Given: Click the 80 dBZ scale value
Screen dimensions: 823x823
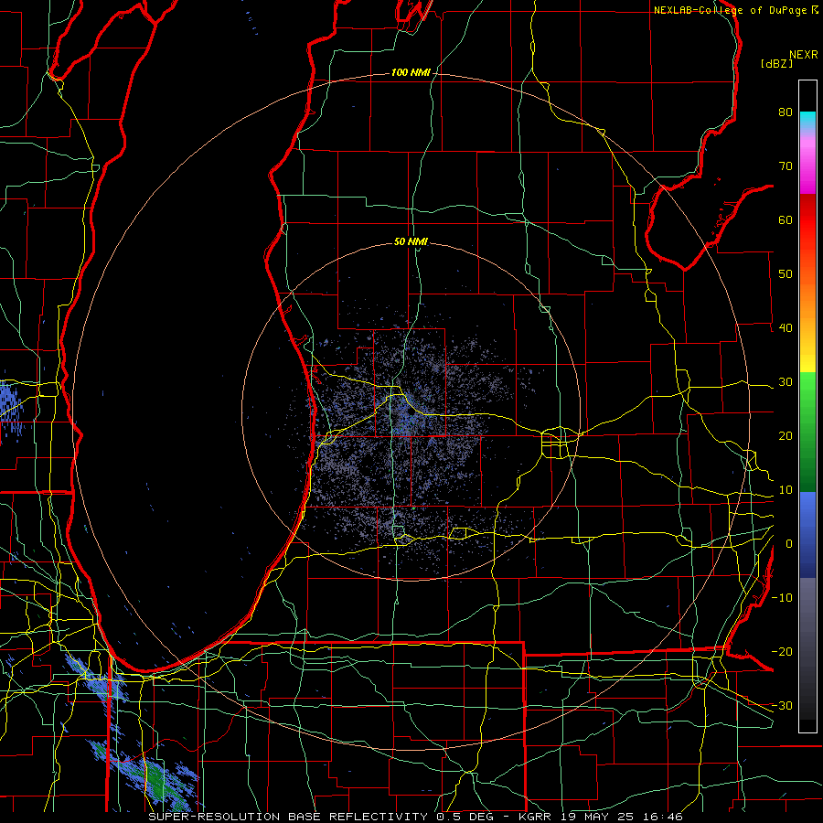Looking at the screenshot, I should click(786, 112).
